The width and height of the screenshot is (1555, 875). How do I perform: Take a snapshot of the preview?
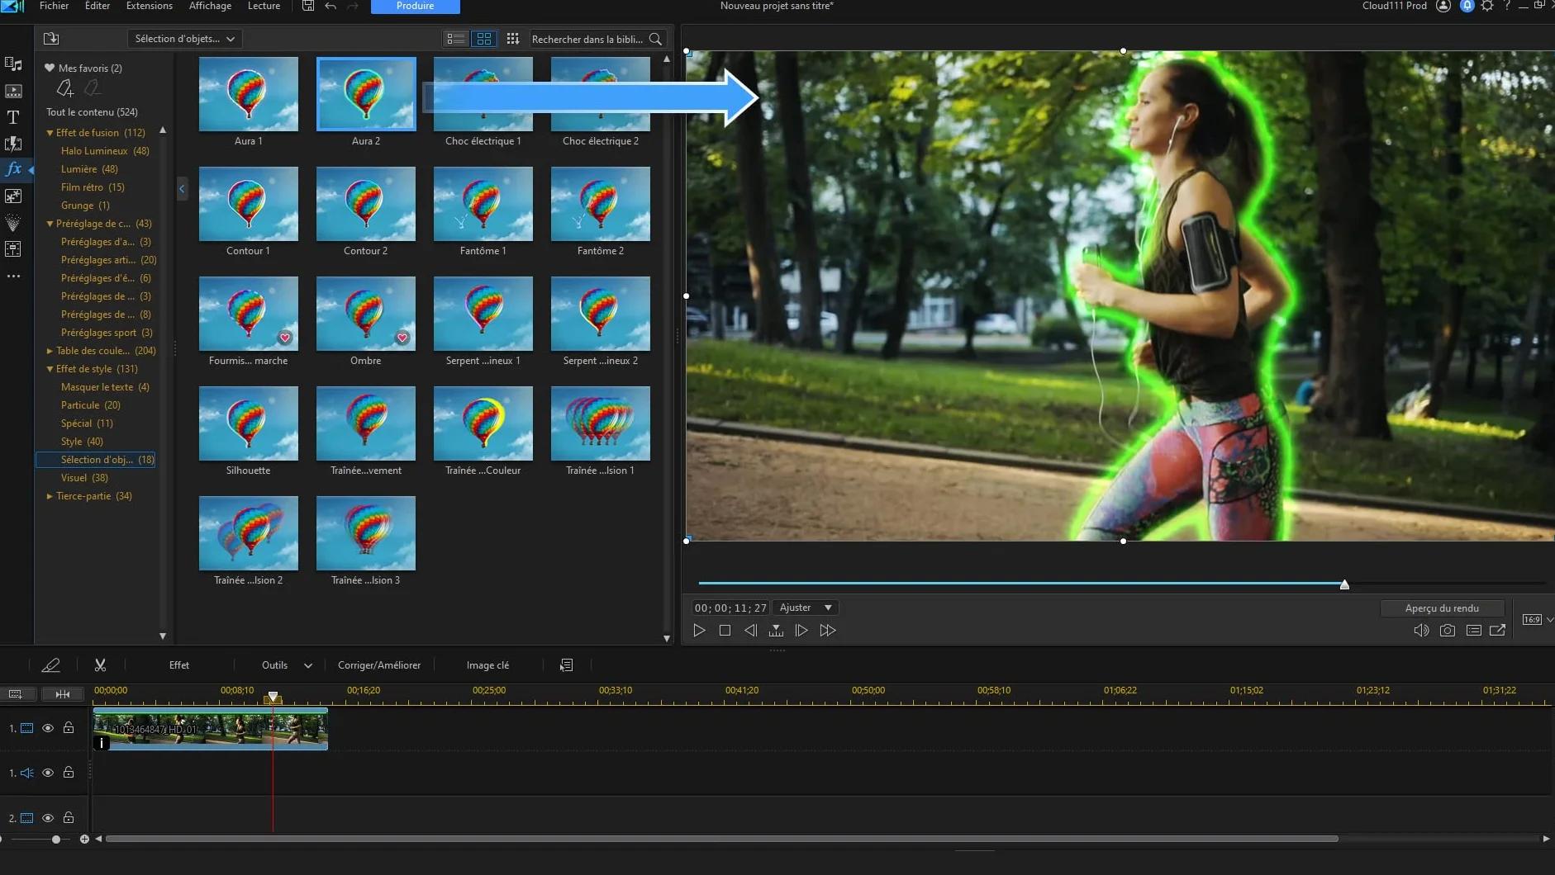tap(1448, 631)
